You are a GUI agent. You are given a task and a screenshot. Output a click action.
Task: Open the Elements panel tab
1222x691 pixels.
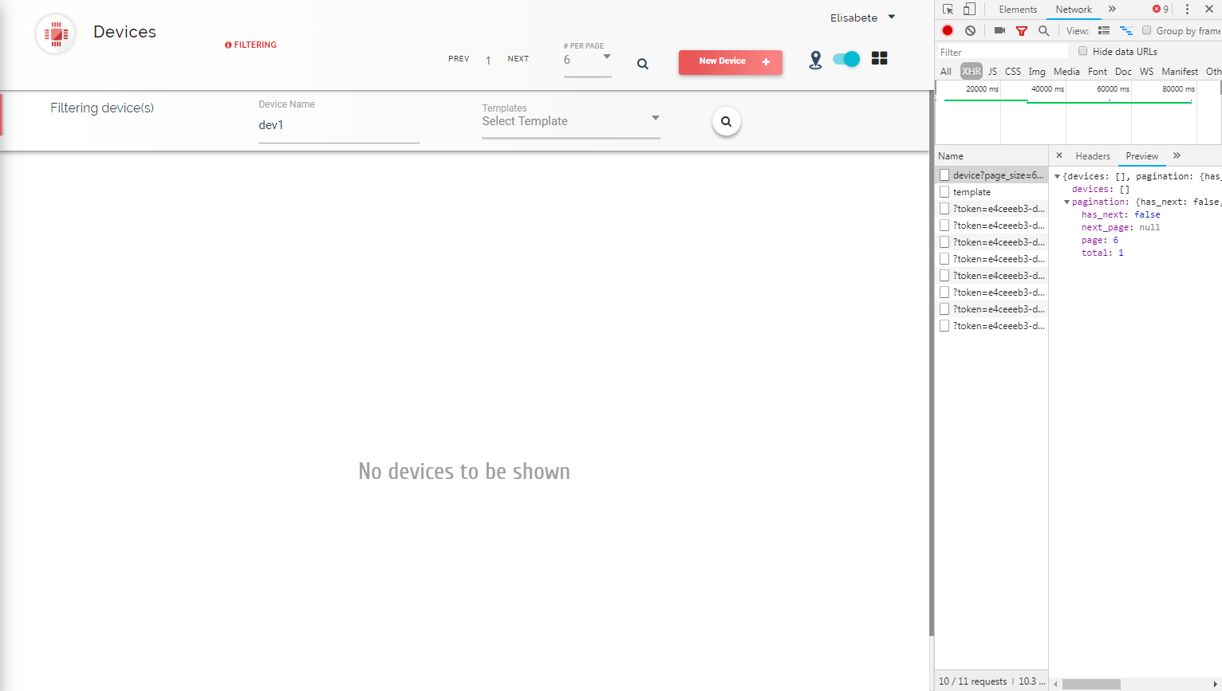1018,10
